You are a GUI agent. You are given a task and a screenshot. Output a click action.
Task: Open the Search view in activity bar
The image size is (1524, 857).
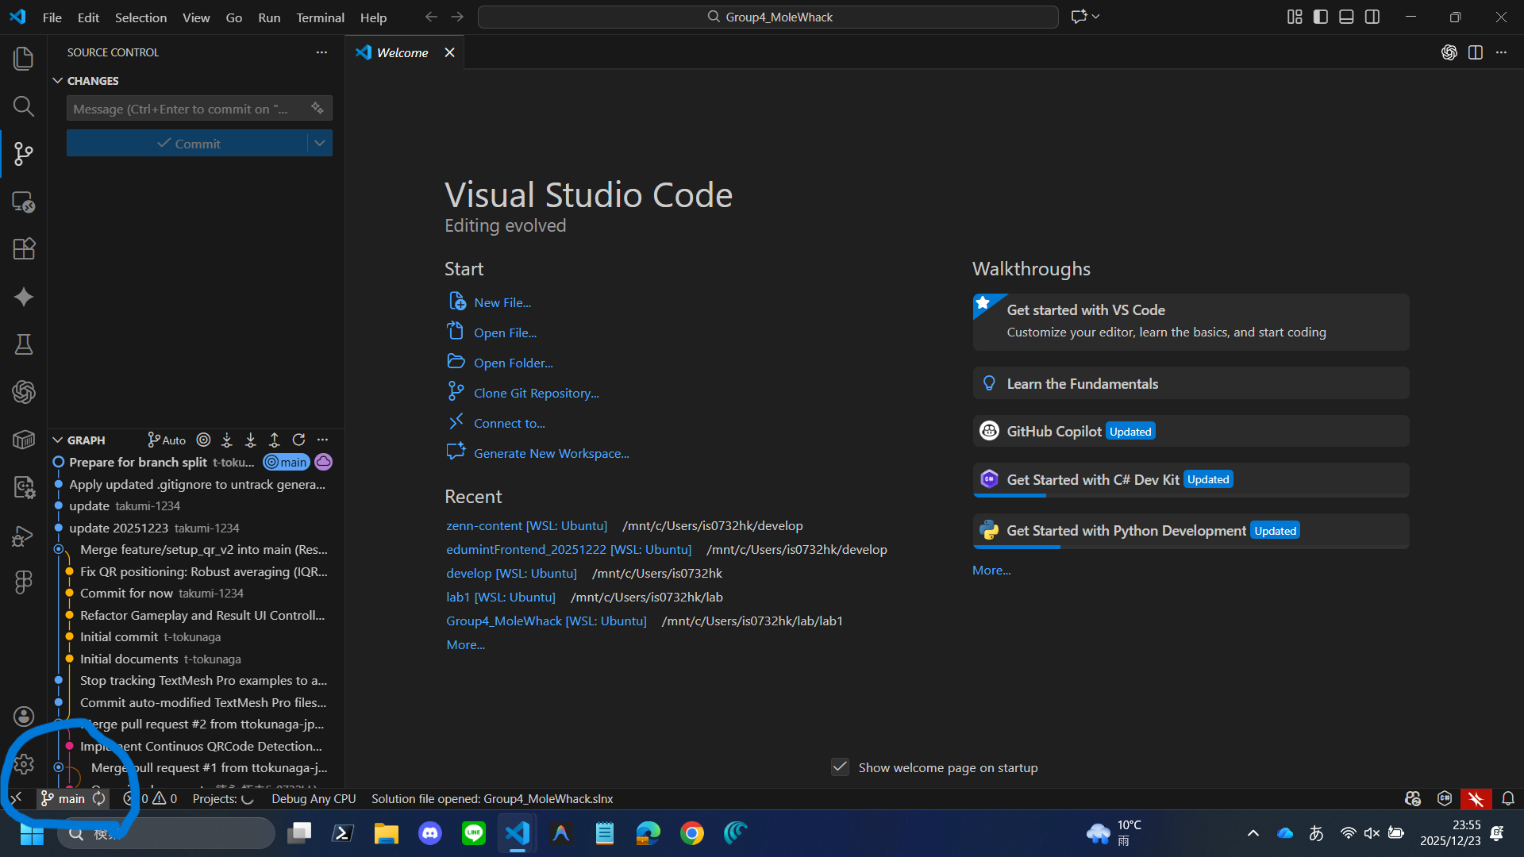[24, 106]
